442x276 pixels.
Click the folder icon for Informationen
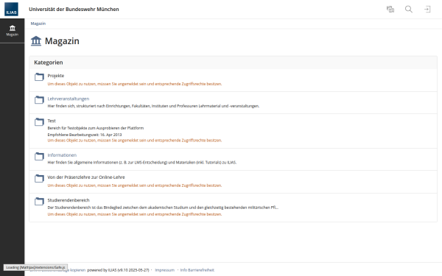tap(39, 156)
